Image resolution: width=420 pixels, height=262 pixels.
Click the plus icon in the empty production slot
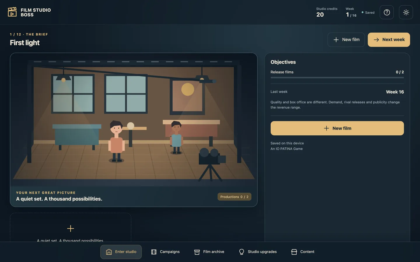pyautogui.click(x=71, y=229)
